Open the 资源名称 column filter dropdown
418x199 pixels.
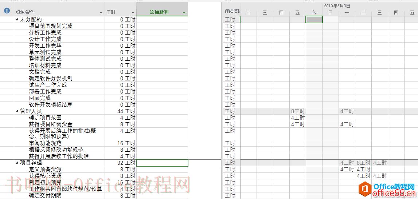pos(101,12)
